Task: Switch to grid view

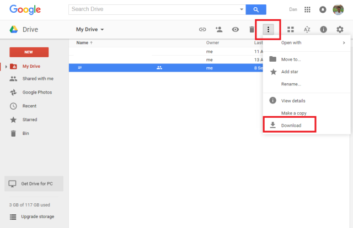Action: (291, 29)
